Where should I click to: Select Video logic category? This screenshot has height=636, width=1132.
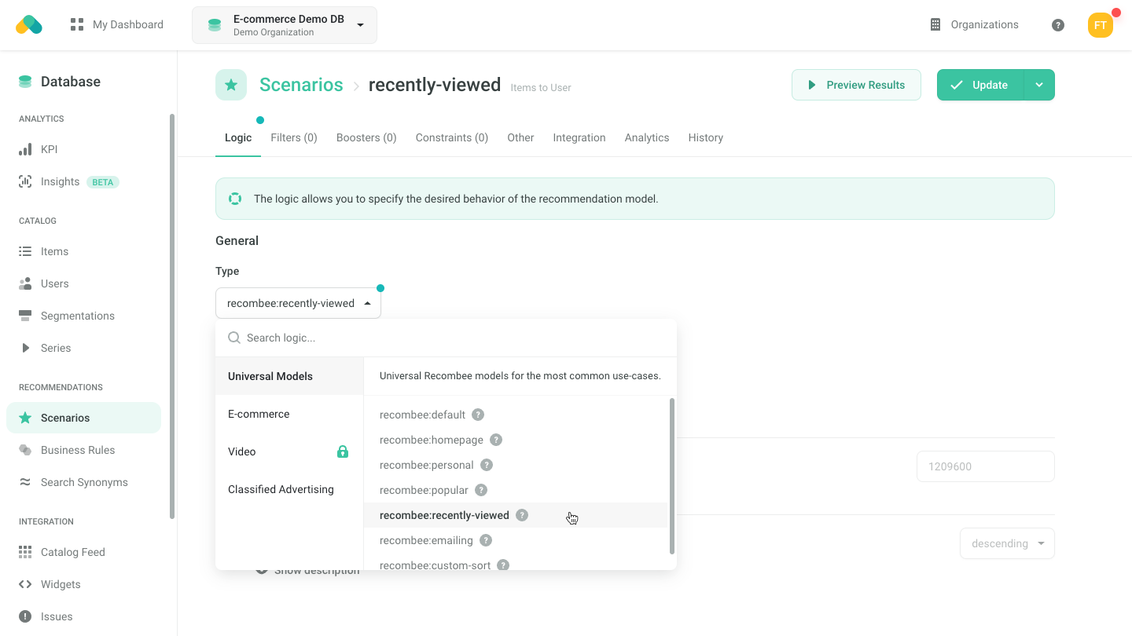click(x=289, y=451)
